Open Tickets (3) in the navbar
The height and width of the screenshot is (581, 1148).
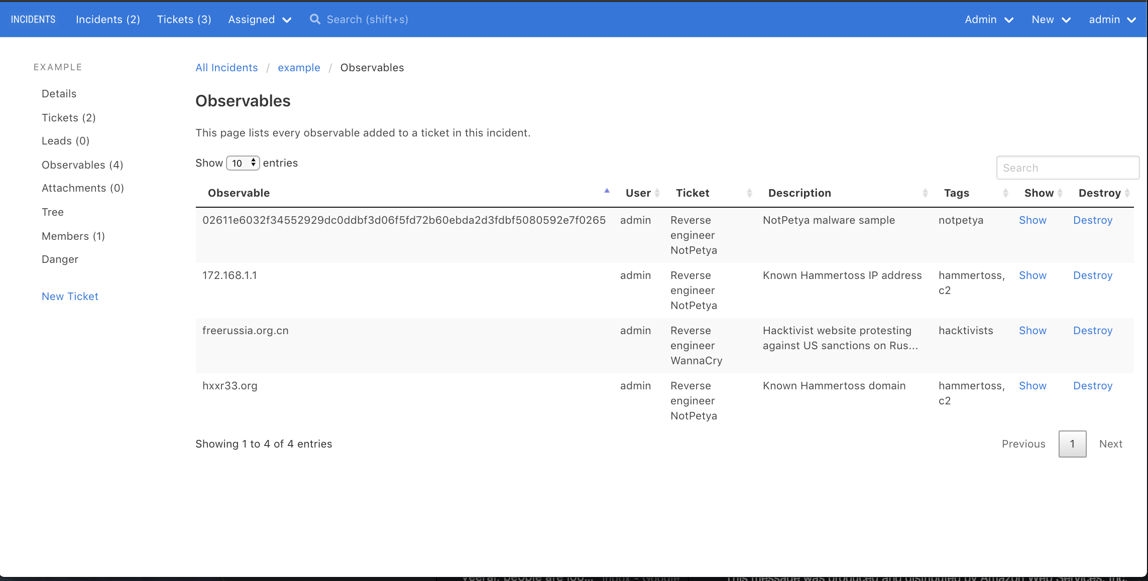coord(184,19)
